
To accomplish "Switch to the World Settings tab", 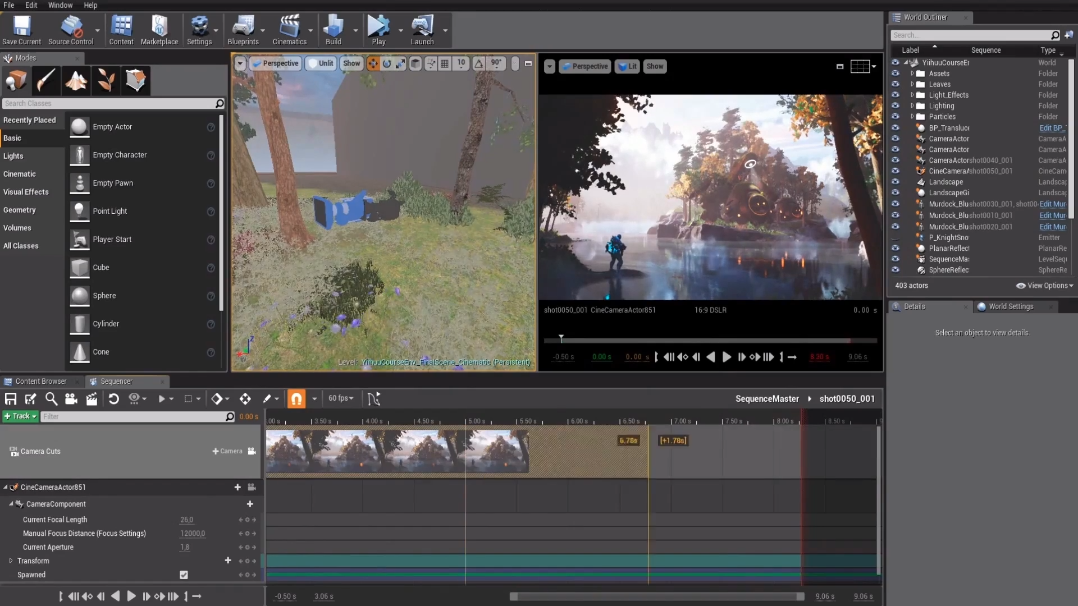I will click(x=1011, y=307).
